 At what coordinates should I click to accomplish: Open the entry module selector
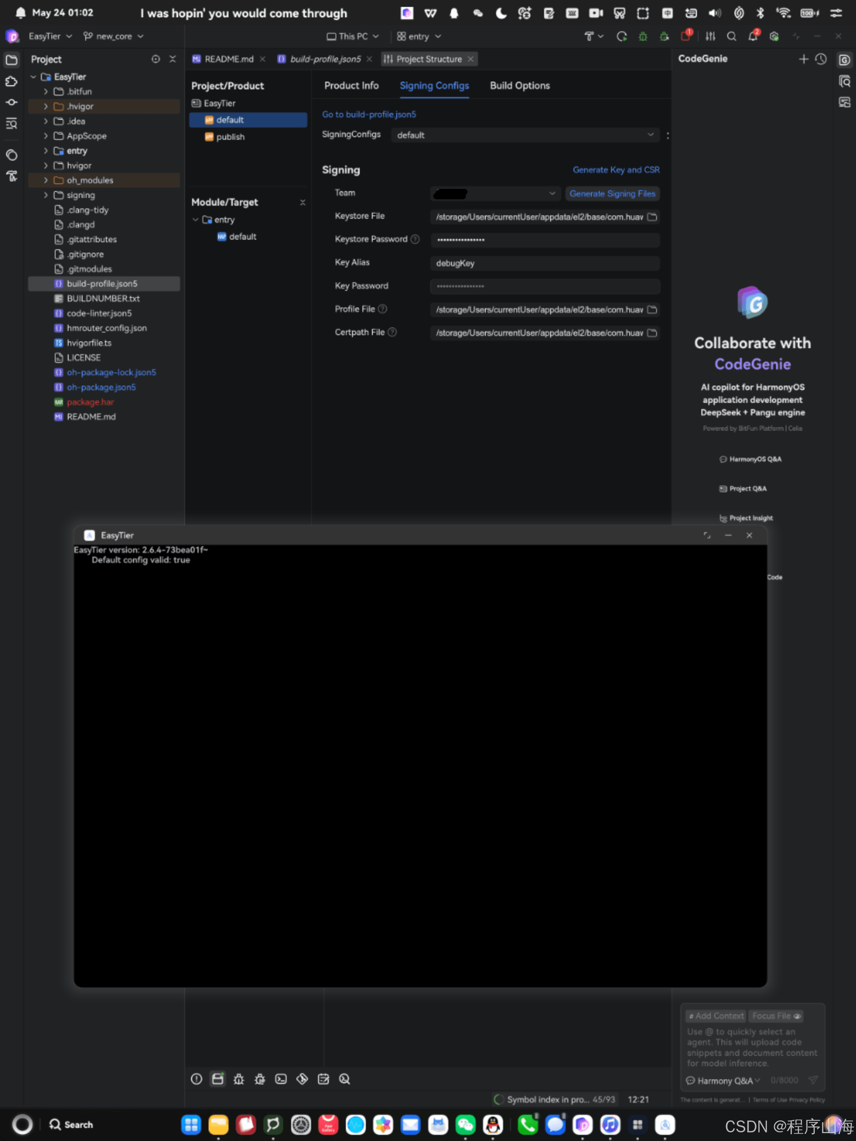(x=418, y=37)
